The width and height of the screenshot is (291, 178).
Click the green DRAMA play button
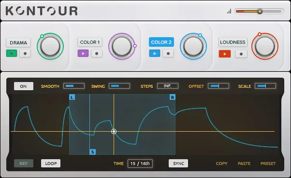pyautogui.click(x=12, y=54)
